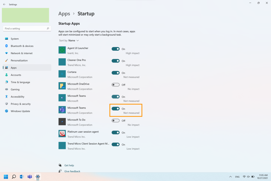The width and height of the screenshot is (271, 181).
Task: Click the Microsoft OneDrive folder icon
Action: (x=62, y=86)
